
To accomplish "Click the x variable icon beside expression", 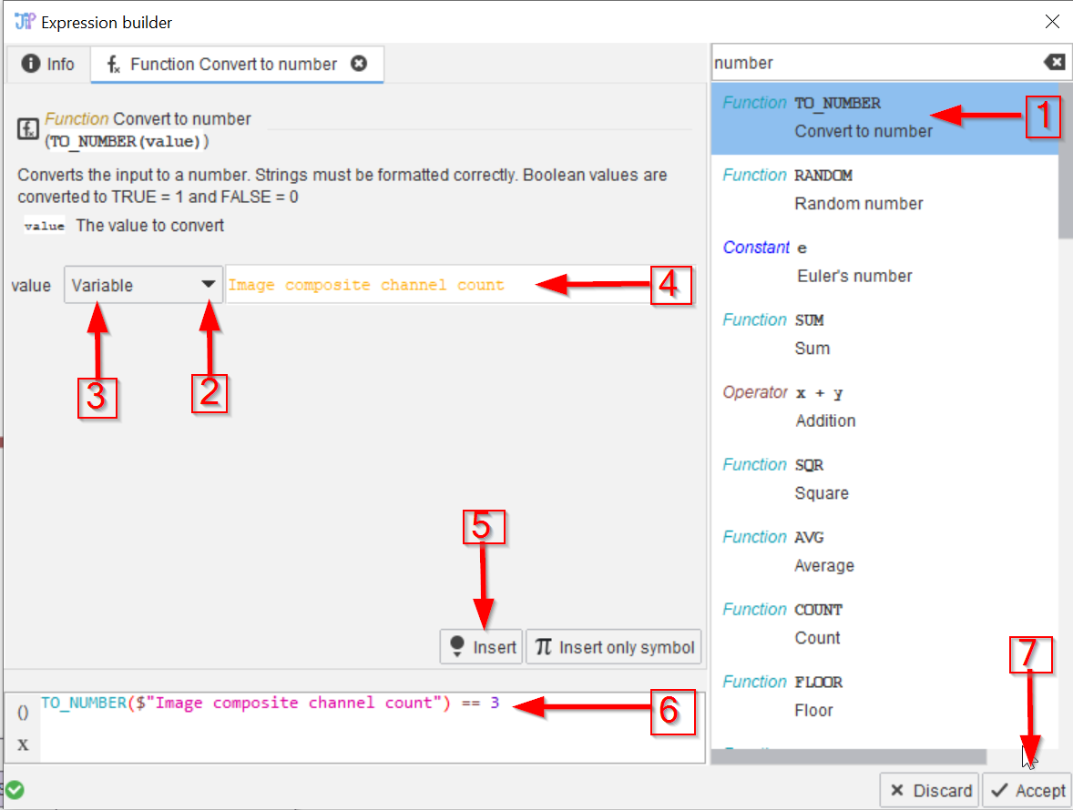I will tap(23, 744).
